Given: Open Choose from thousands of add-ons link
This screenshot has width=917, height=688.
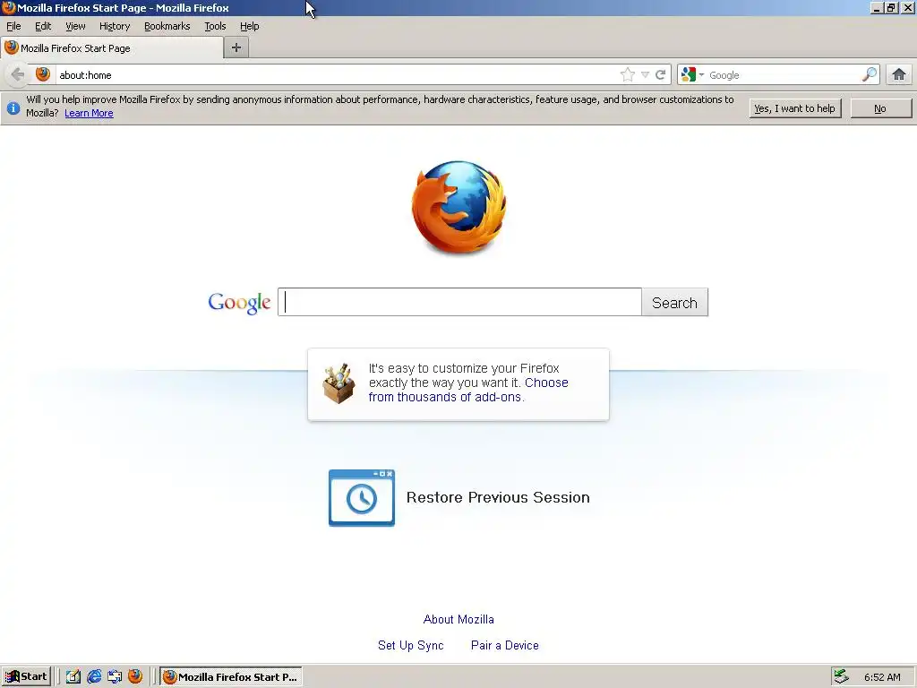Looking at the screenshot, I should [x=467, y=390].
